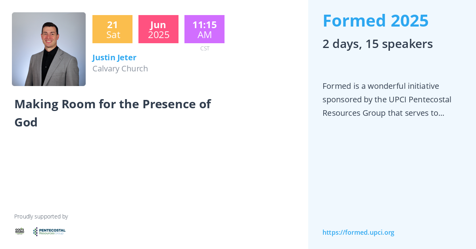Expand the truncated Formed description text
The image size is (476, 249).
(387, 100)
